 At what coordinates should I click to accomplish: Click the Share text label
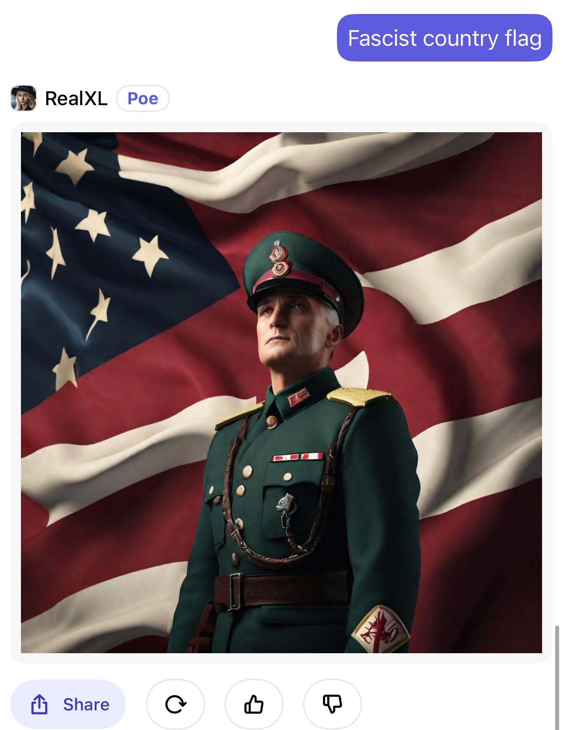pyautogui.click(x=86, y=704)
